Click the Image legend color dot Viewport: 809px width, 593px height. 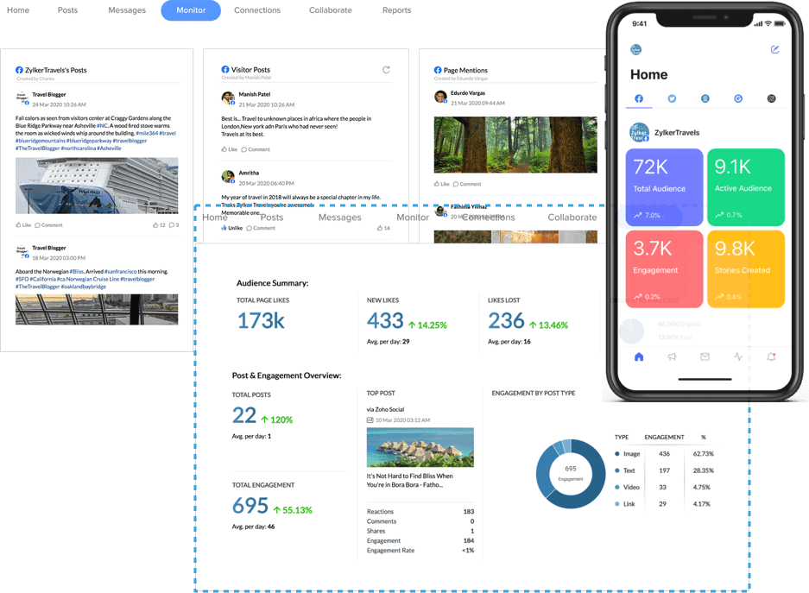click(616, 453)
